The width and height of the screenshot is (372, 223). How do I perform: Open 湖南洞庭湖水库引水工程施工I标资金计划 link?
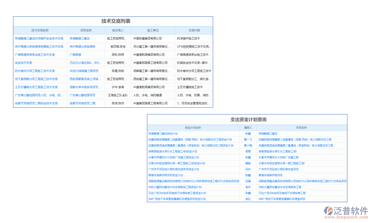pyautogui.click(x=173, y=151)
